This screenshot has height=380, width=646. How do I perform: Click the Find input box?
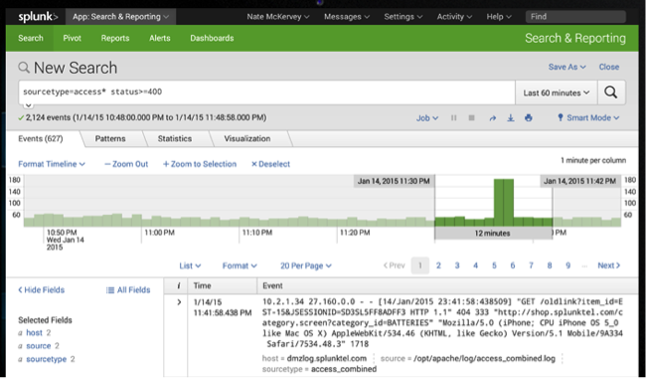coord(575,17)
